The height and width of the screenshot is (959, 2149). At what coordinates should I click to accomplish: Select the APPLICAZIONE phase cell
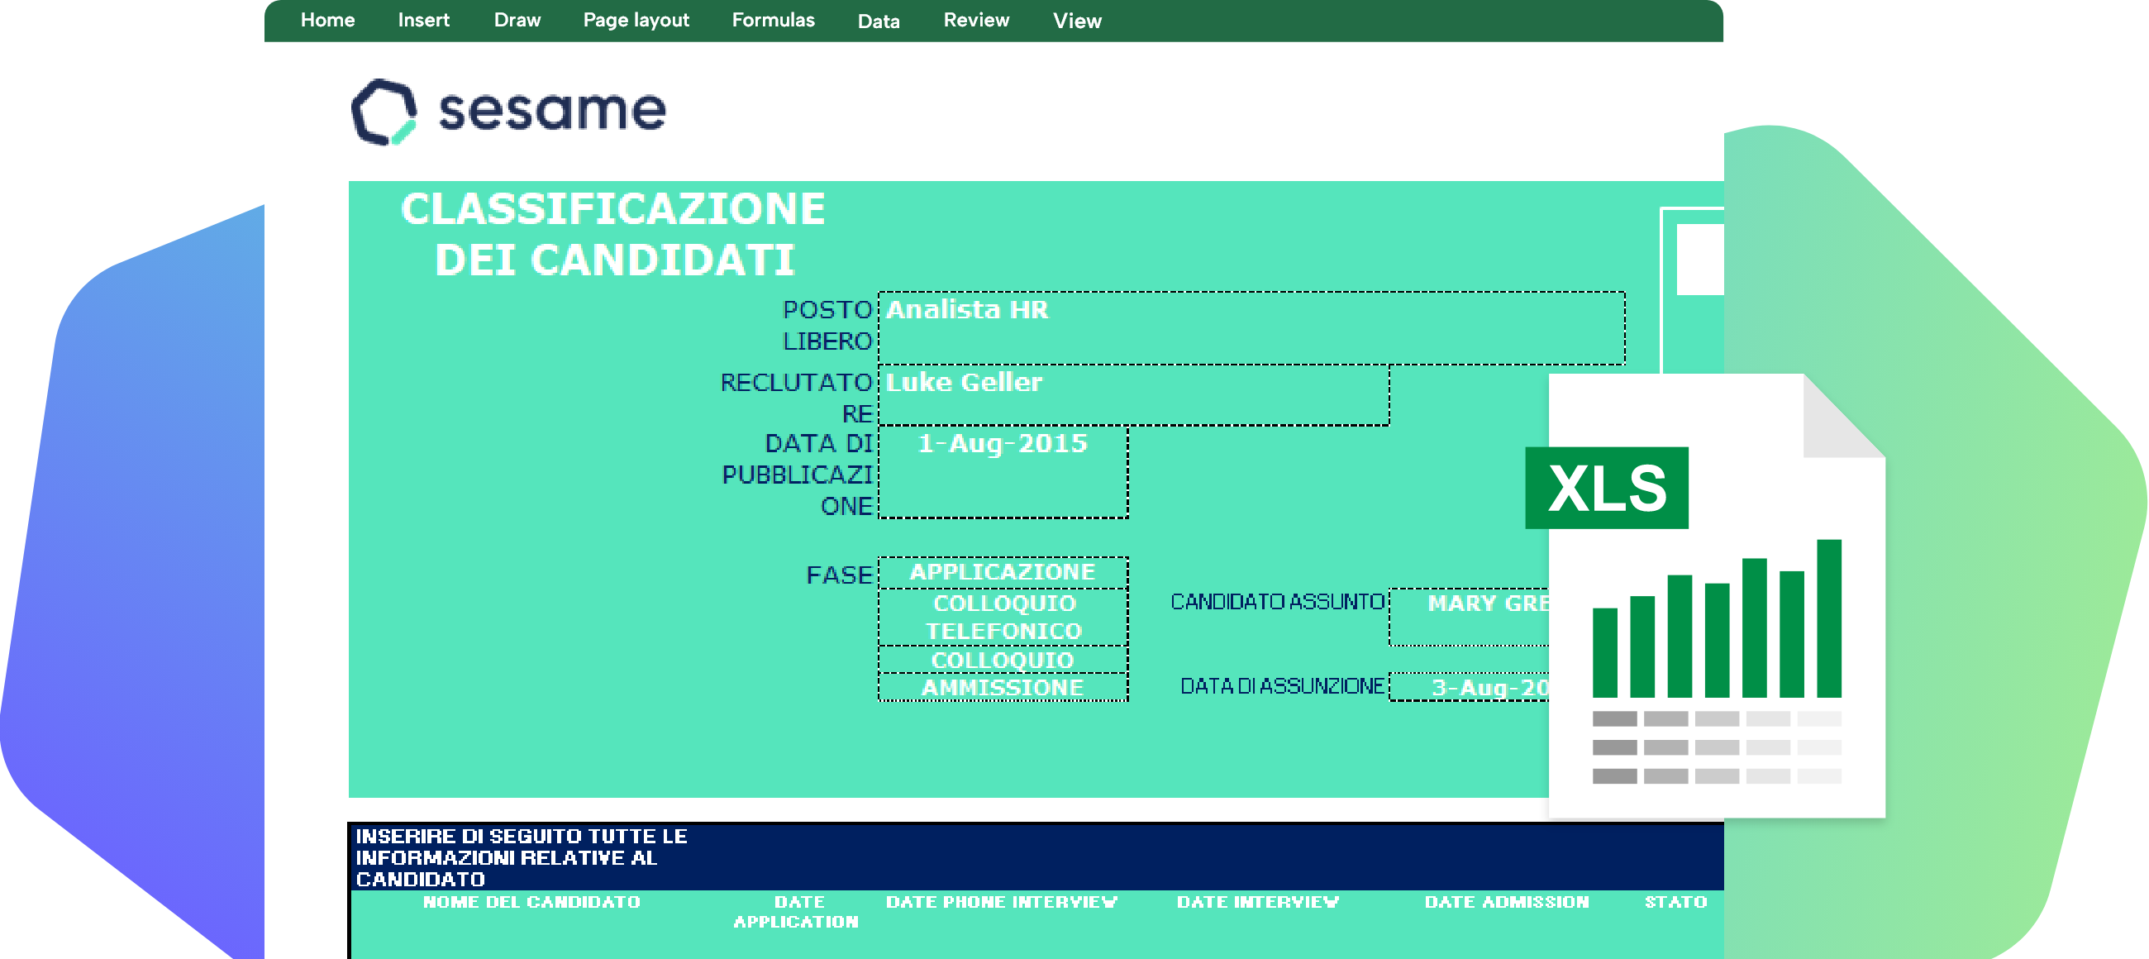pos(1003,573)
